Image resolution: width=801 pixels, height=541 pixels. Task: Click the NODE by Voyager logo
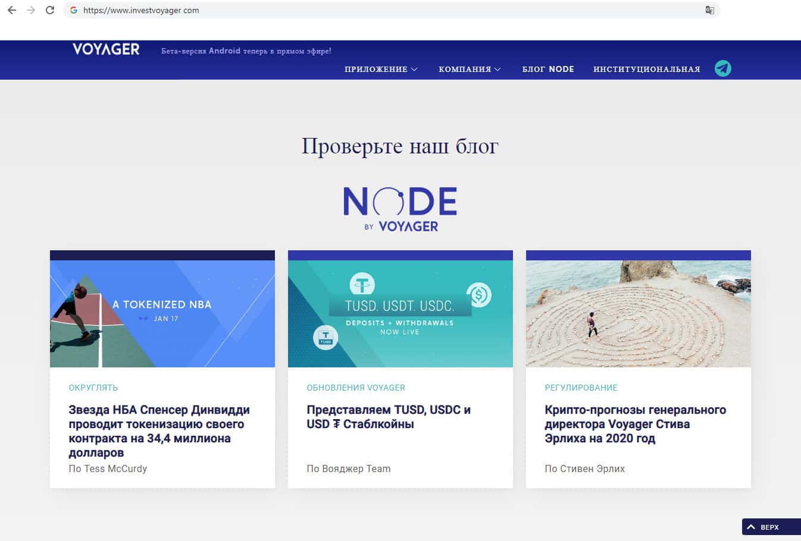point(400,208)
